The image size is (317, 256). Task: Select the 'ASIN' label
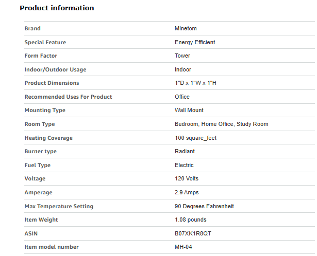[x=31, y=233]
